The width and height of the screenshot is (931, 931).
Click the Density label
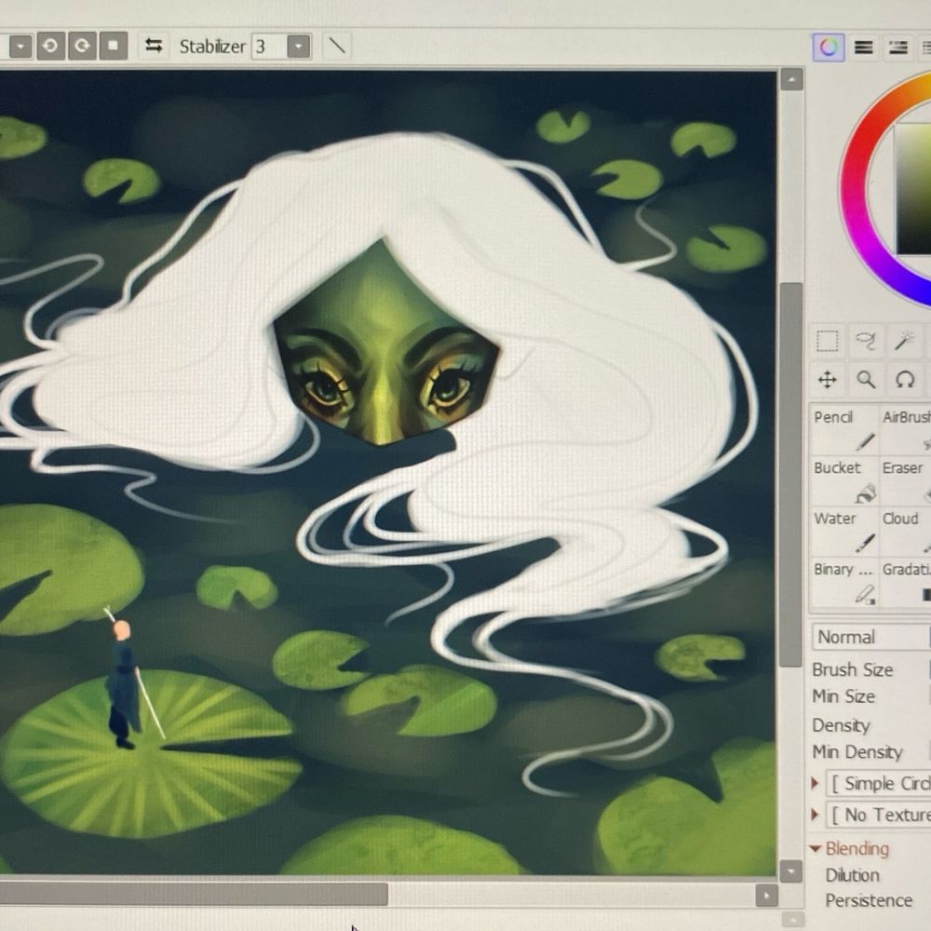click(x=841, y=725)
